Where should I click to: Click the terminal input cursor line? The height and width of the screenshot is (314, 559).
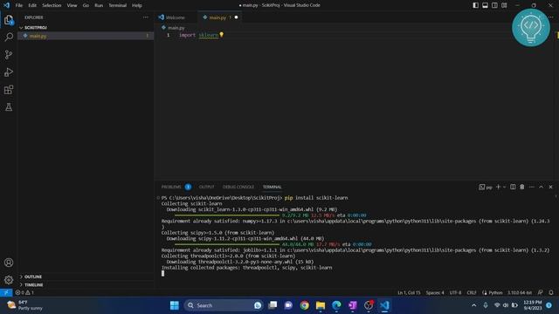[163, 273]
